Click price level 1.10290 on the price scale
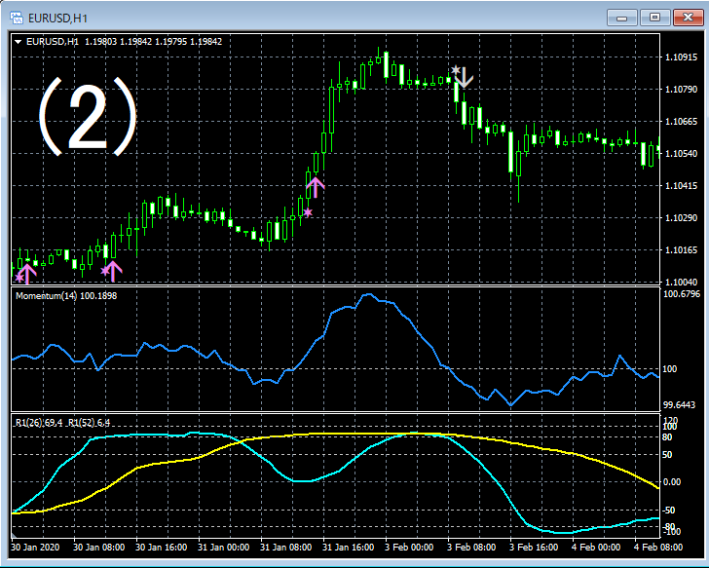This screenshot has height=568, width=709. coord(681,217)
